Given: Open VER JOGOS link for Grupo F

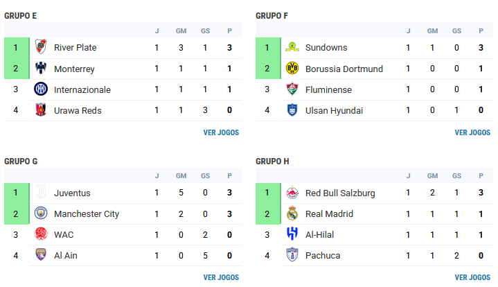Looking at the screenshot, I should pos(472,132).
